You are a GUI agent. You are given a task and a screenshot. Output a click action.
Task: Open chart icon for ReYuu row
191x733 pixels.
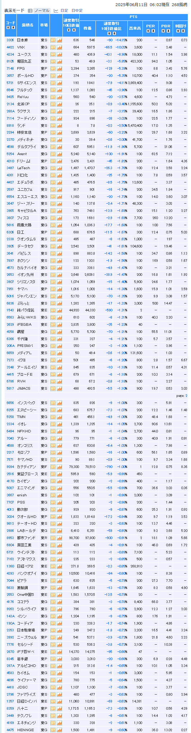(59, 97)
